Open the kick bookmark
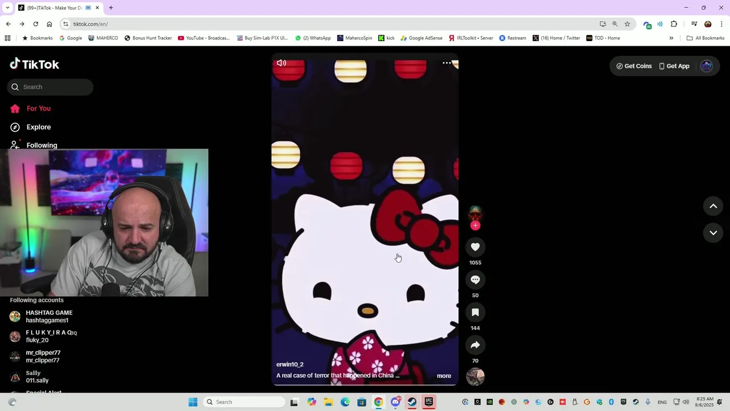Screen dimensions: 730x411 pyautogui.click(x=386, y=38)
